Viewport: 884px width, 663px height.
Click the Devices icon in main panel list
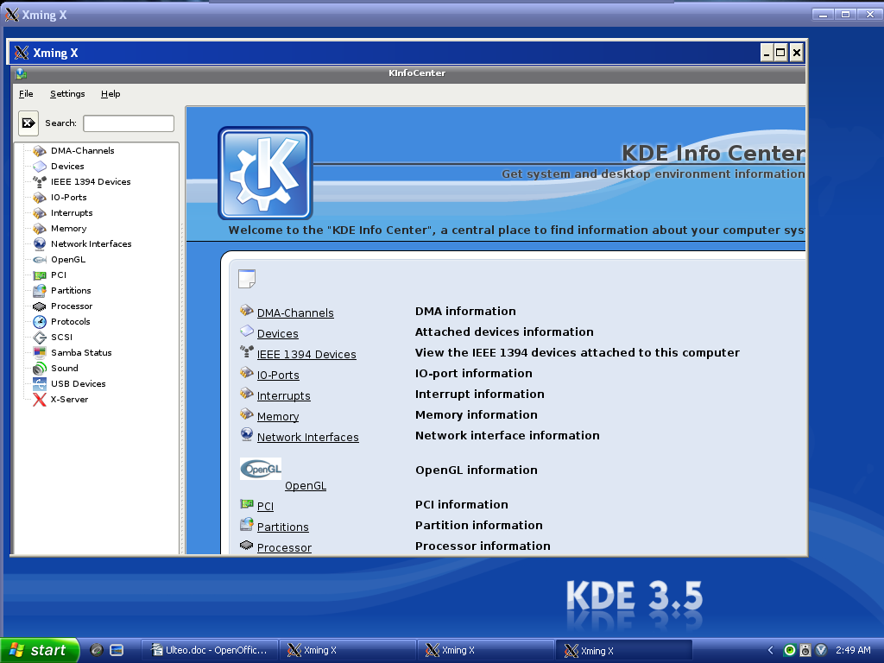[246, 331]
